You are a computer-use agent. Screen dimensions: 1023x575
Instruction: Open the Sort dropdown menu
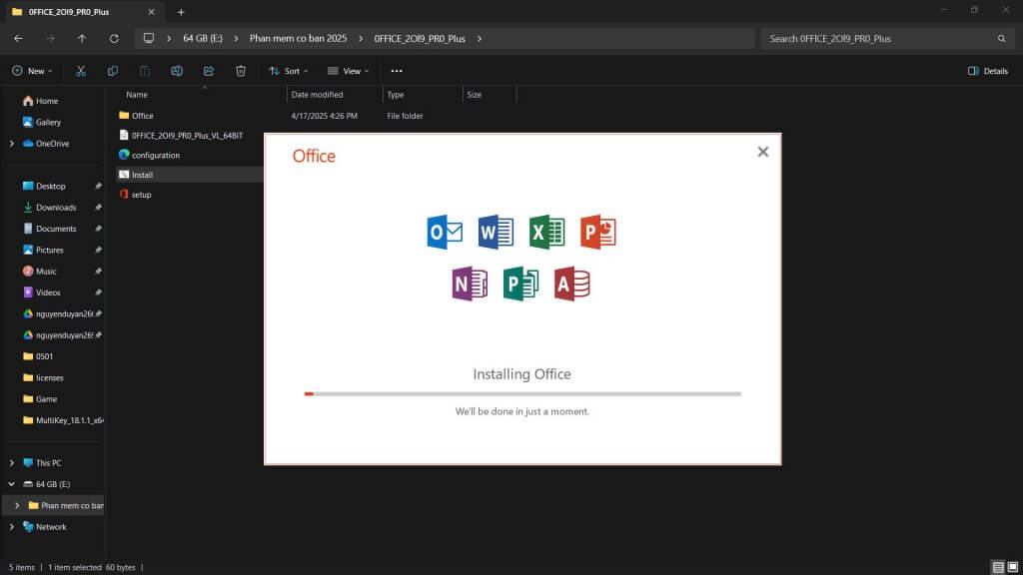[x=290, y=71]
